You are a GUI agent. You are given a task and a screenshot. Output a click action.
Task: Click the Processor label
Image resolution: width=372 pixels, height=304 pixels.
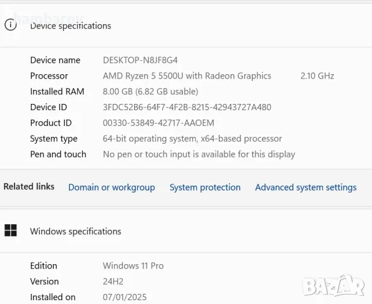tap(49, 76)
